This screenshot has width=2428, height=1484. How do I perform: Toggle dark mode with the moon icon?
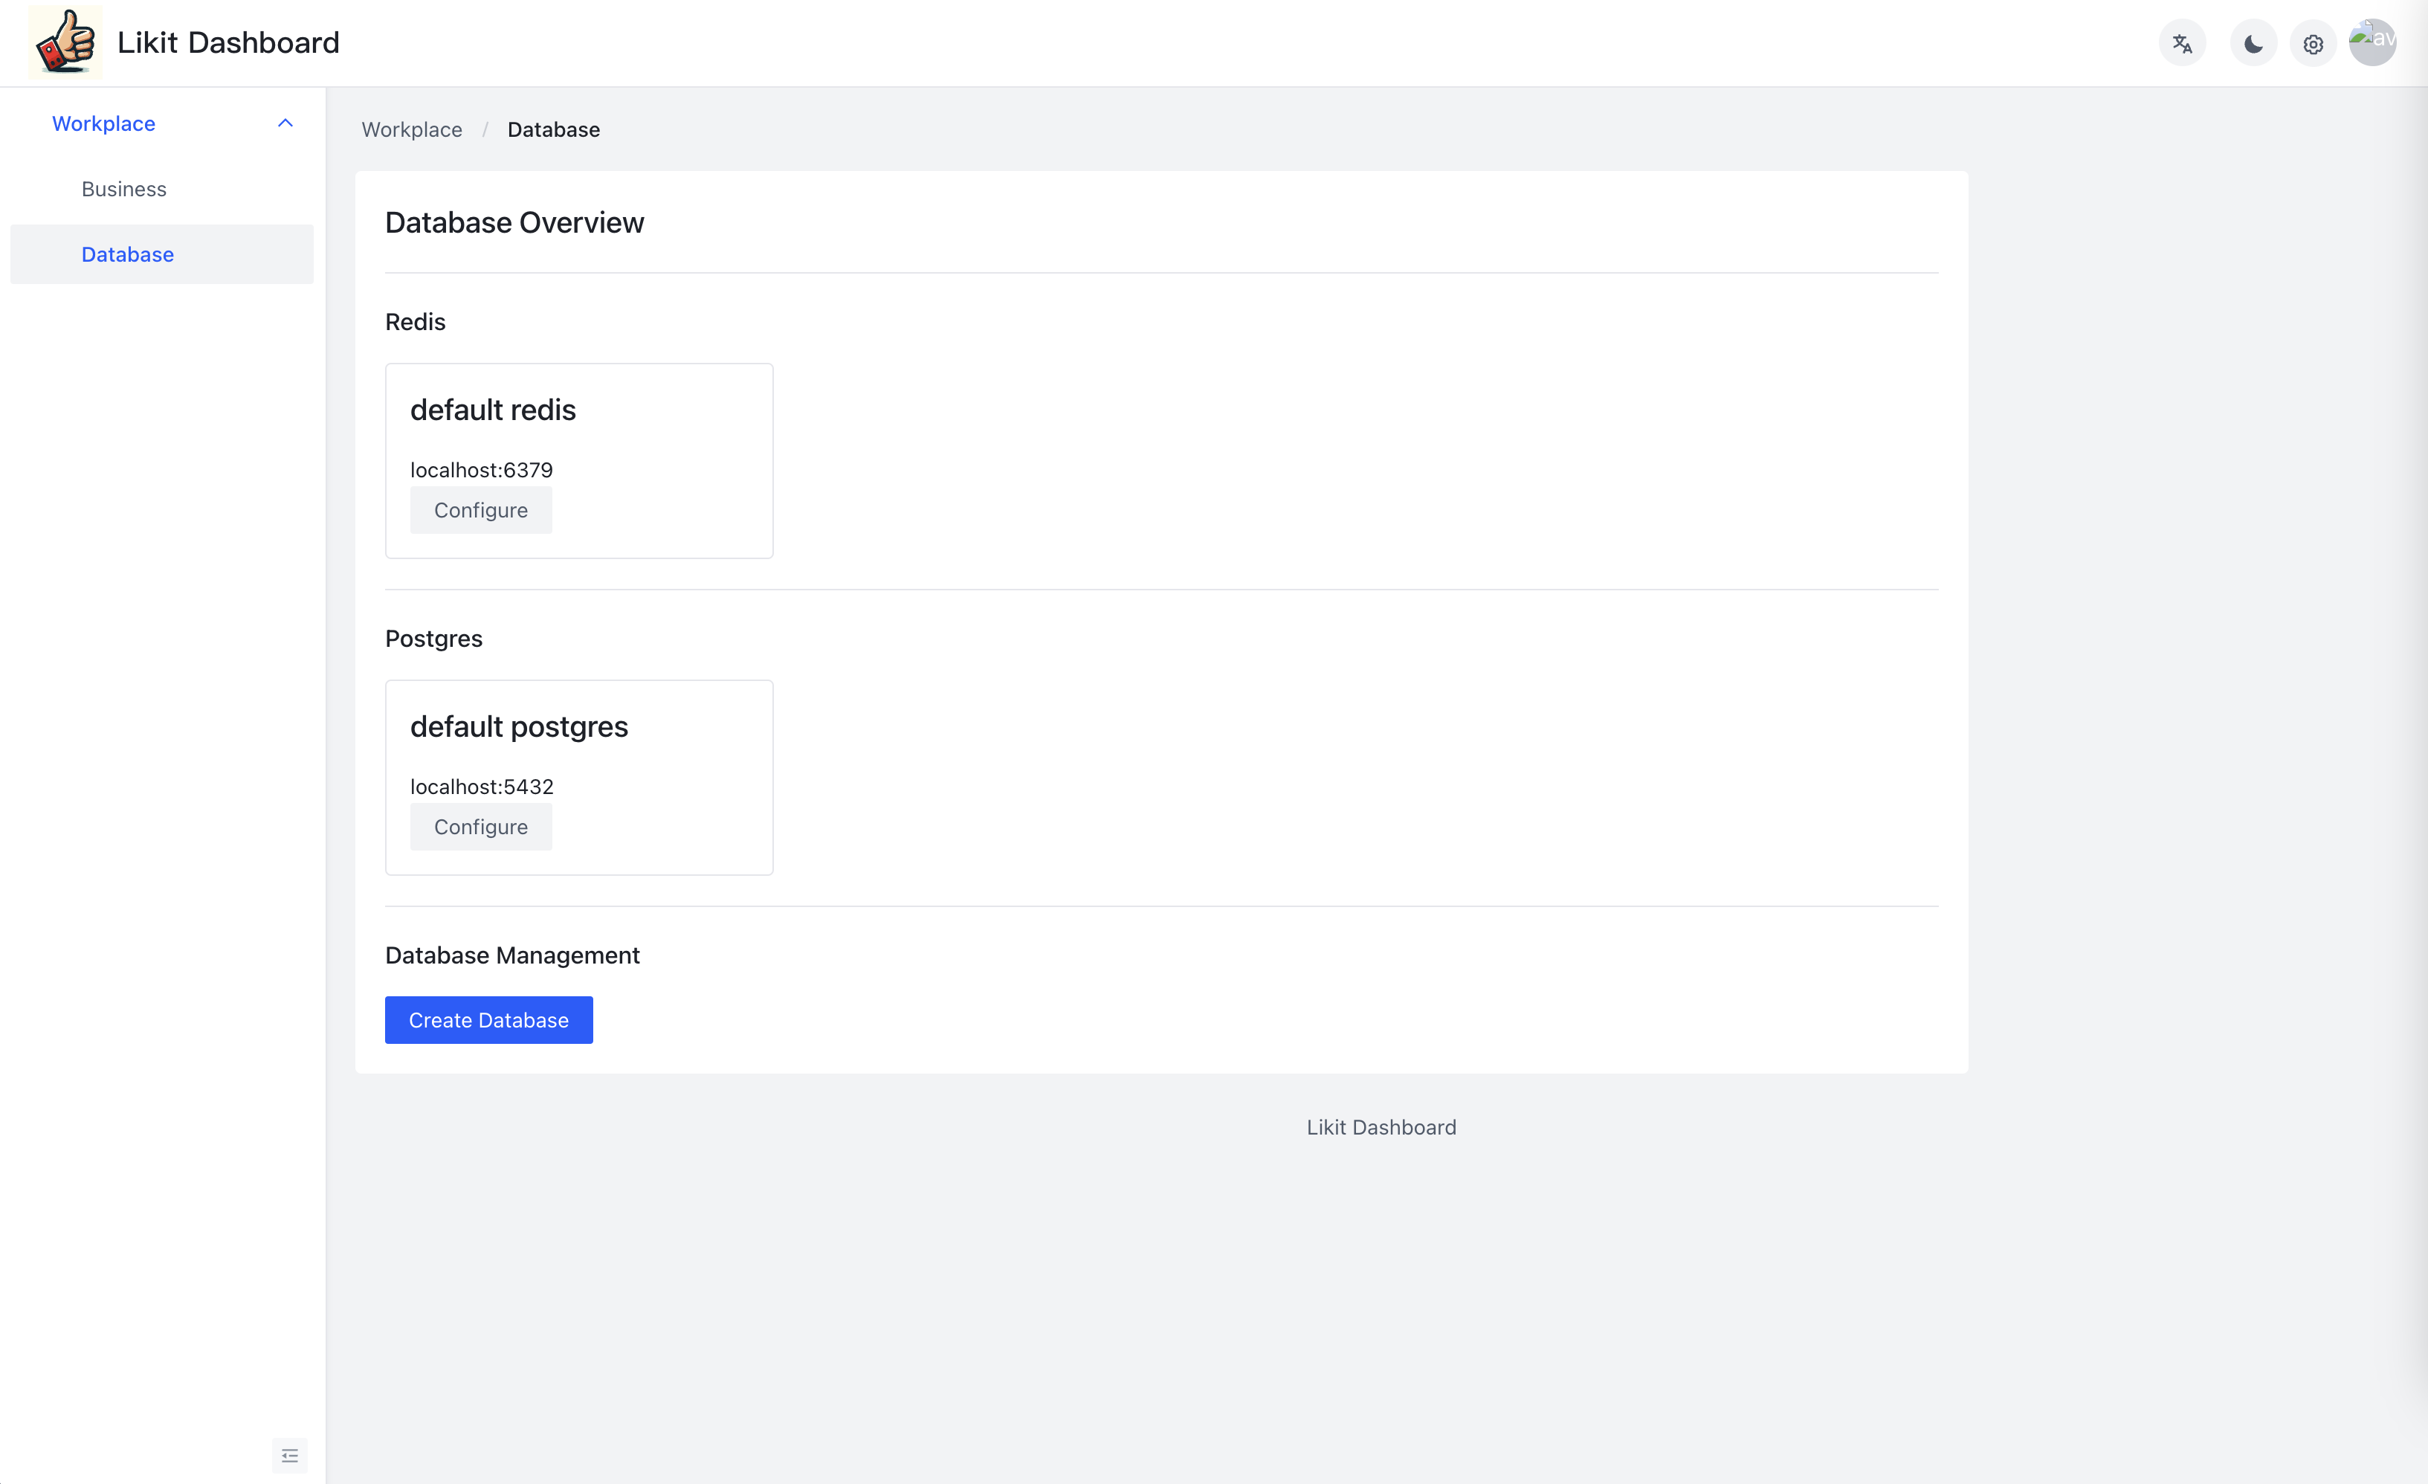point(2253,43)
